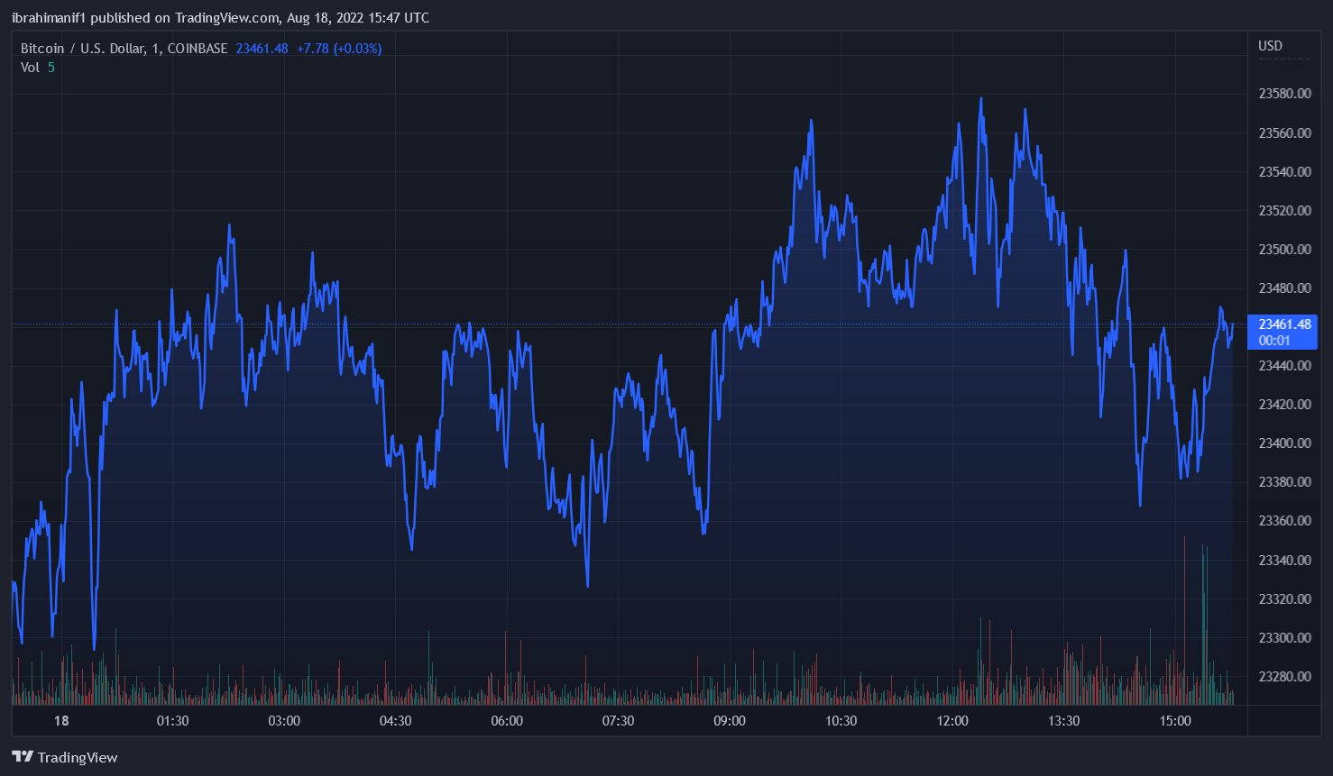This screenshot has height=776, width=1333.
Task: Click the 23580.00 price axis label
Action: 1284,94
